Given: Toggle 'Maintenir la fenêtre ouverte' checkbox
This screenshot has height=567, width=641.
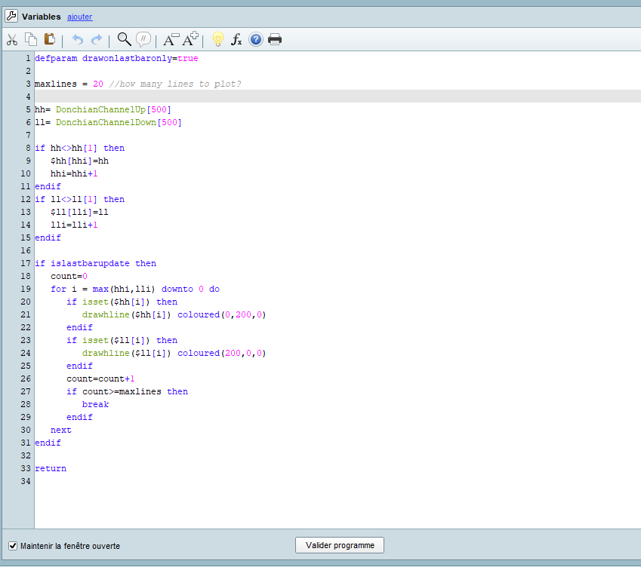Looking at the screenshot, I should pyautogui.click(x=13, y=546).
